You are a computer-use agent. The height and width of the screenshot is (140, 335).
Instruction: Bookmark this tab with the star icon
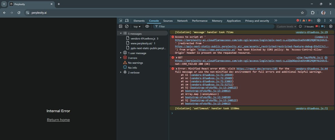pyautogui.click(x=302, y=13)
